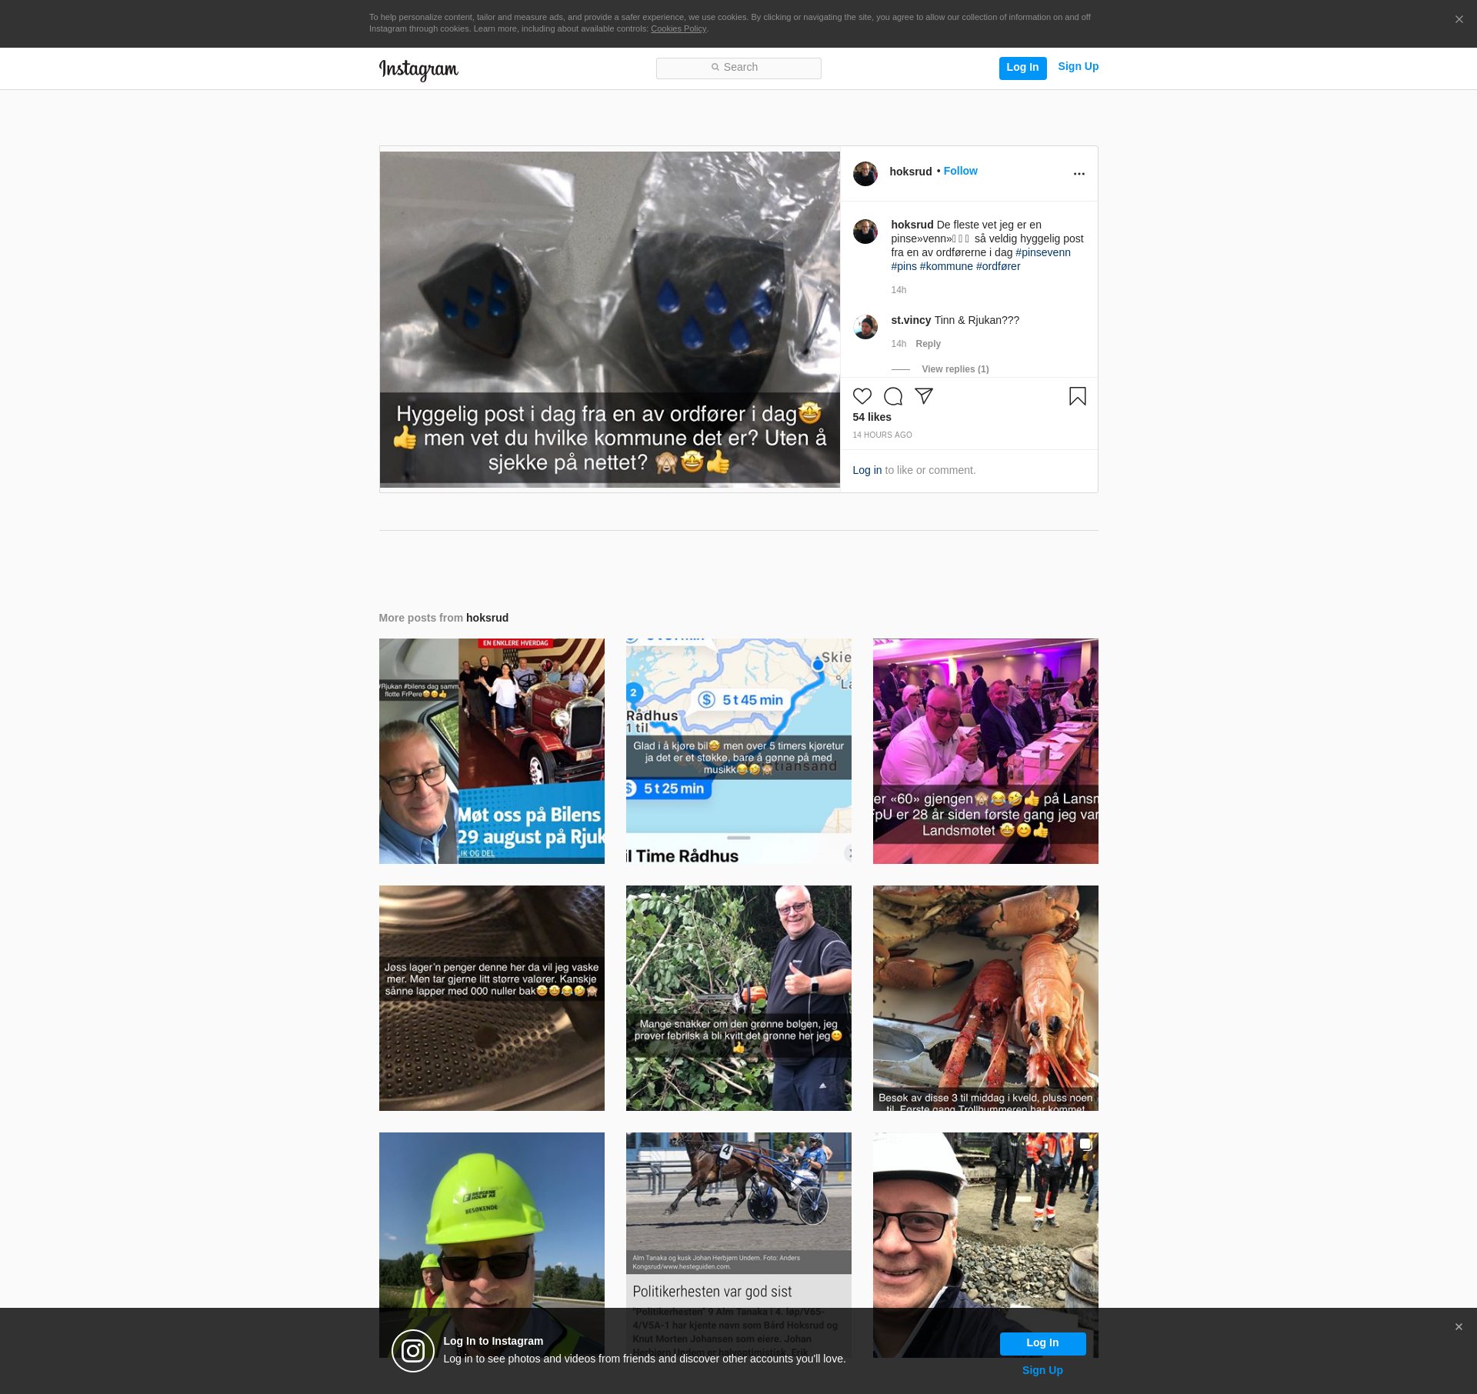Close the bottom Log In banner
The image size is (1477, 1394).
[x=1459, y=1327]
